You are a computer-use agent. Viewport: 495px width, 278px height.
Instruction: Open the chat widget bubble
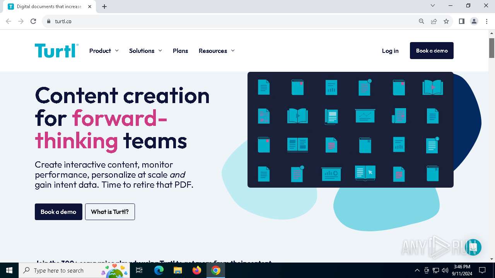(x=473, y=247)
